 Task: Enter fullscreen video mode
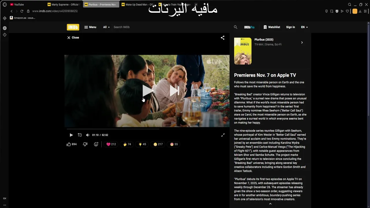tap(223, 135)
